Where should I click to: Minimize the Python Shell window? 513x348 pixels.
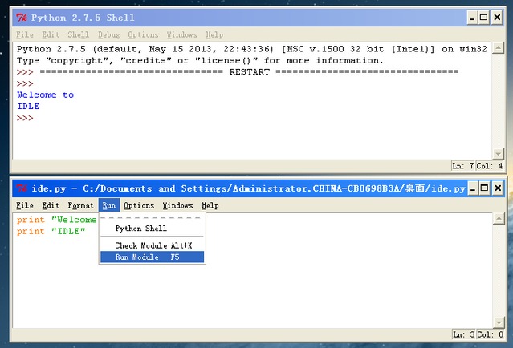pos(472,18)
